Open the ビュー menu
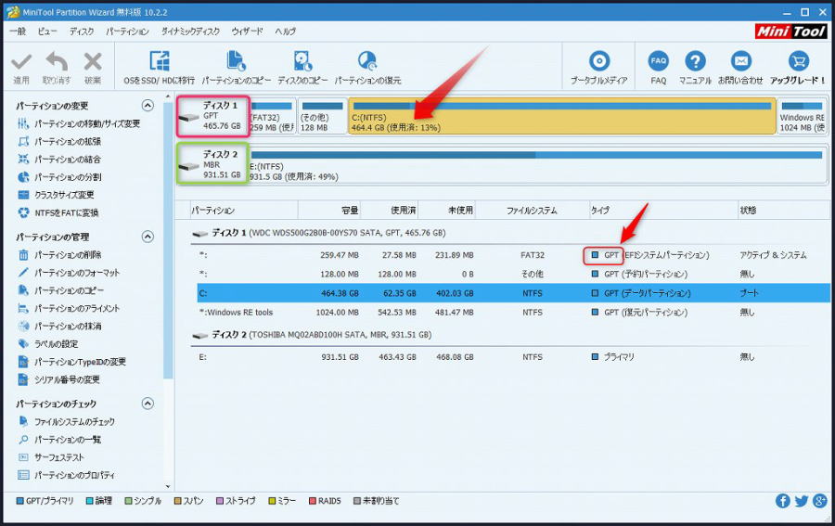 click(x=47, y=32)
